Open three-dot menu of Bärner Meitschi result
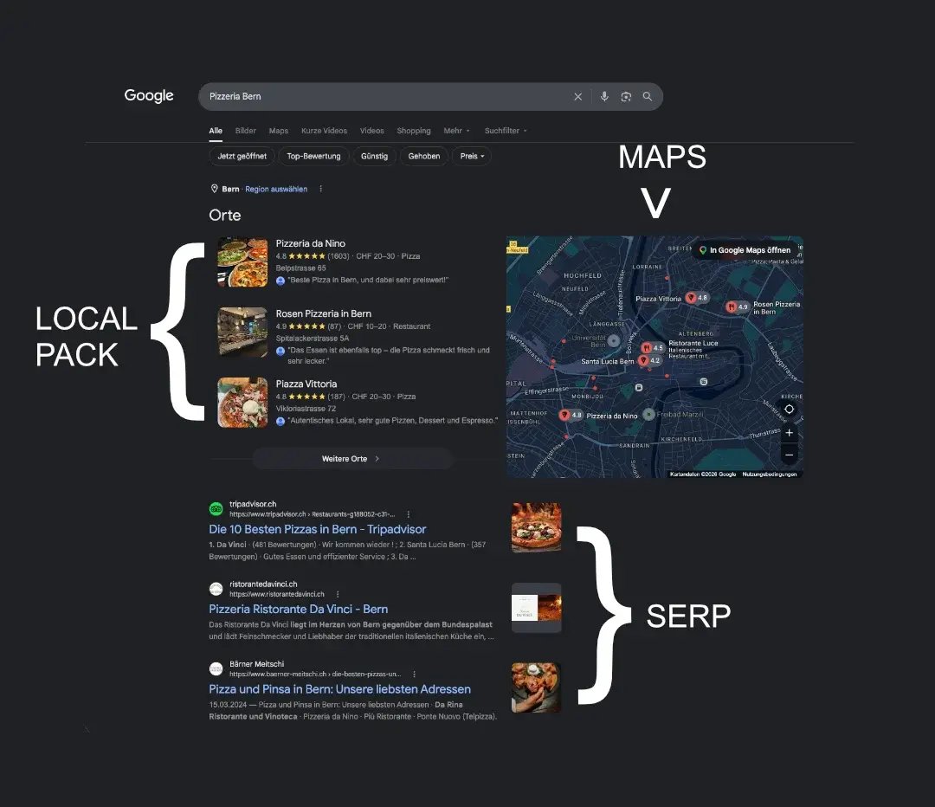The width and height of the screenshot is (935, 807). point(414,674)
